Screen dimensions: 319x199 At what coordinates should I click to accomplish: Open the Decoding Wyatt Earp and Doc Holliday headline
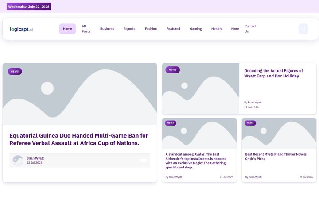coord(273,73)
